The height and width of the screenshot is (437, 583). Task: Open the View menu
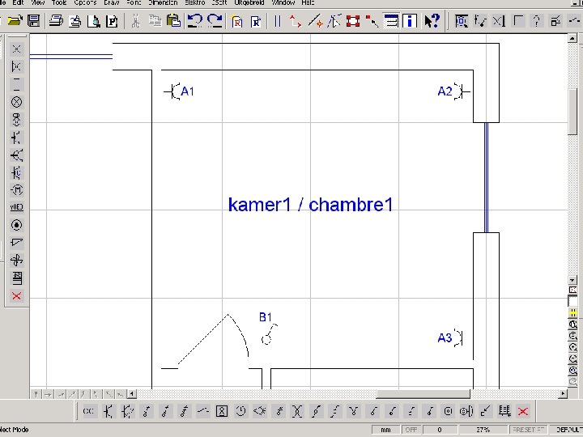click(x=38, y=2)
